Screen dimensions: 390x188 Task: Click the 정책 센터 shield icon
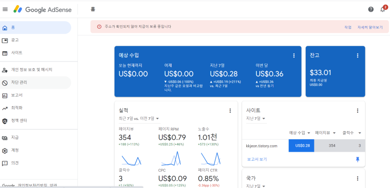click(x=5, y=121)
